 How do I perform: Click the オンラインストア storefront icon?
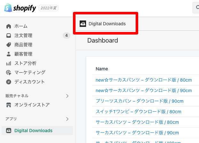[x=9, y=105]
